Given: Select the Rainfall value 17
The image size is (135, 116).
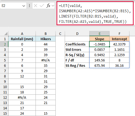Looking at the screenshot, I should (22, 108).
